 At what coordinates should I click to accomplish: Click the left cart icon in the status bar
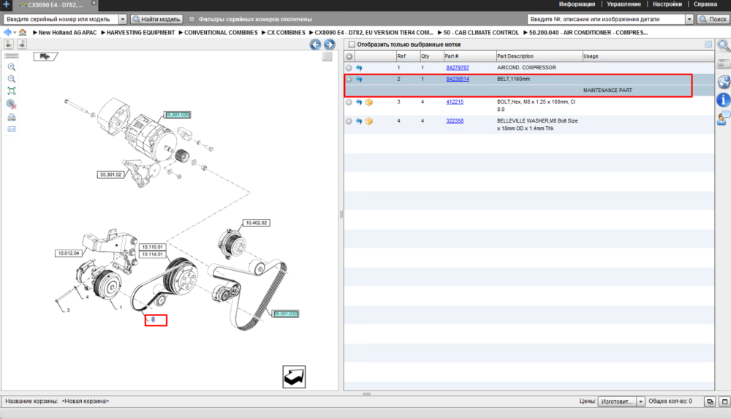(710, 401)
